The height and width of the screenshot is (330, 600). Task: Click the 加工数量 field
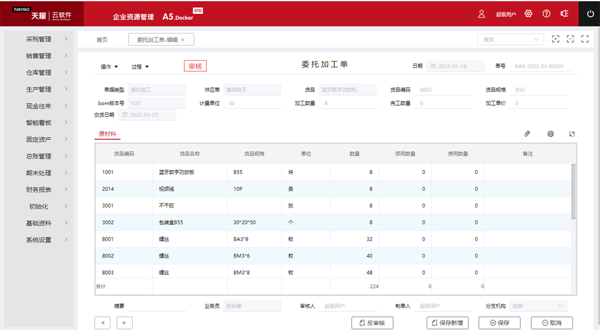pos(347,103)
